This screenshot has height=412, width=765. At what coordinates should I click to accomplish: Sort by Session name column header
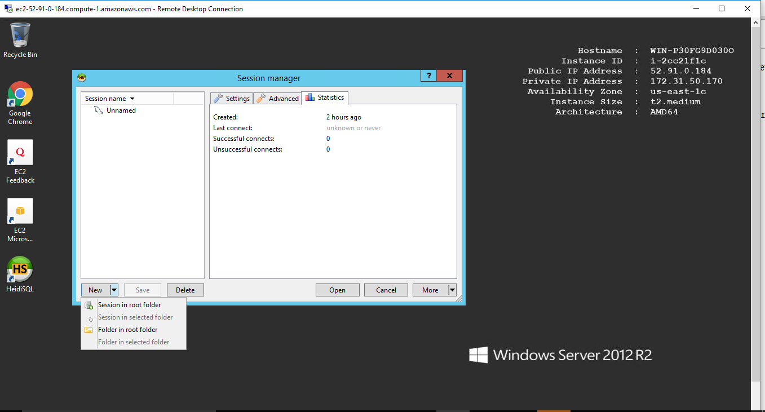click(109, 99)
